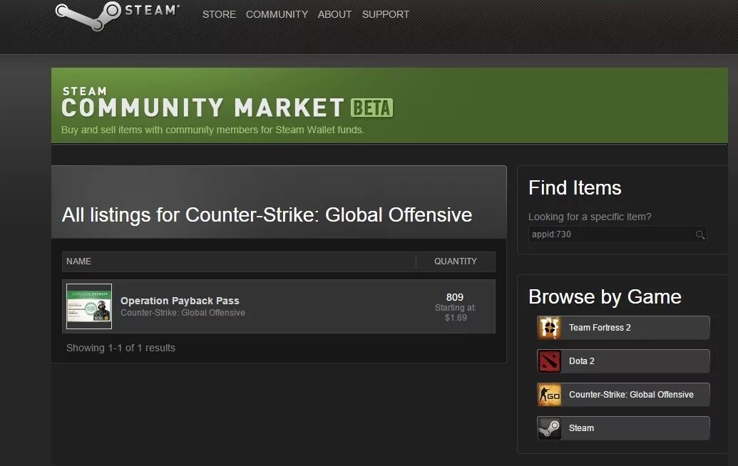Browse Dota 2 market items

(623, 361)
